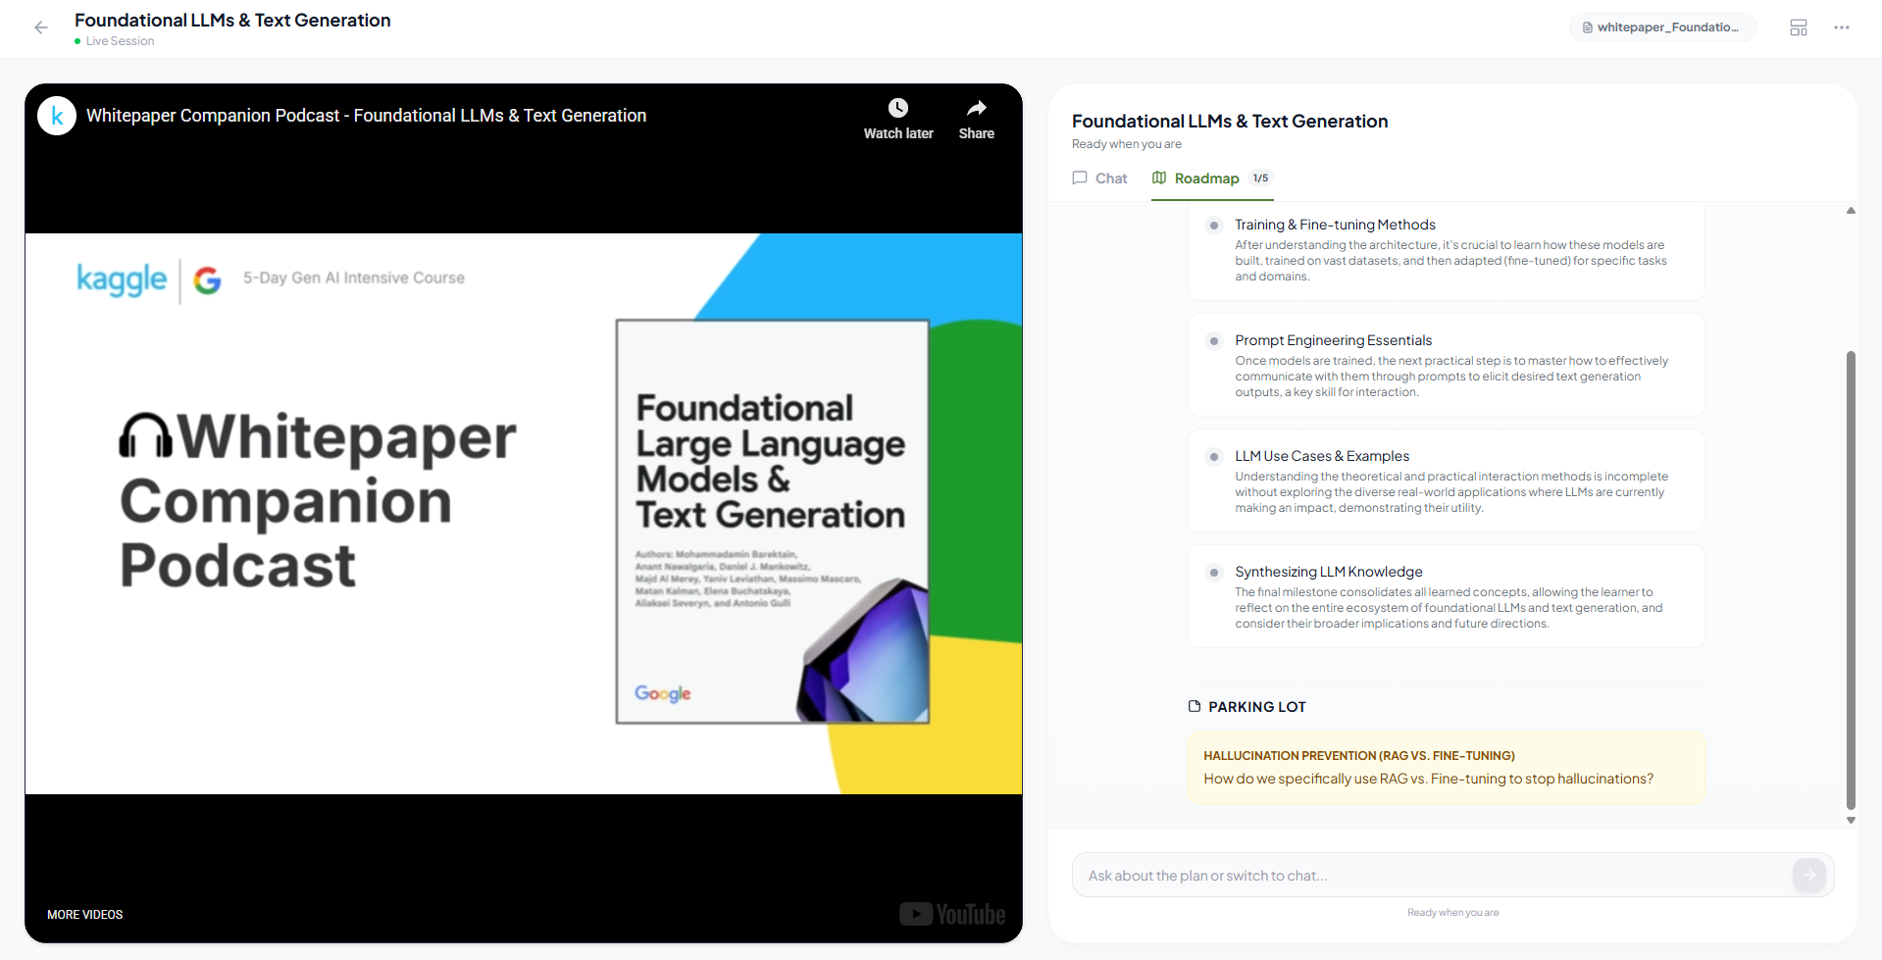Click 'Ready when you are' under panel heading
The image size is (1882, 960).
1127,144
